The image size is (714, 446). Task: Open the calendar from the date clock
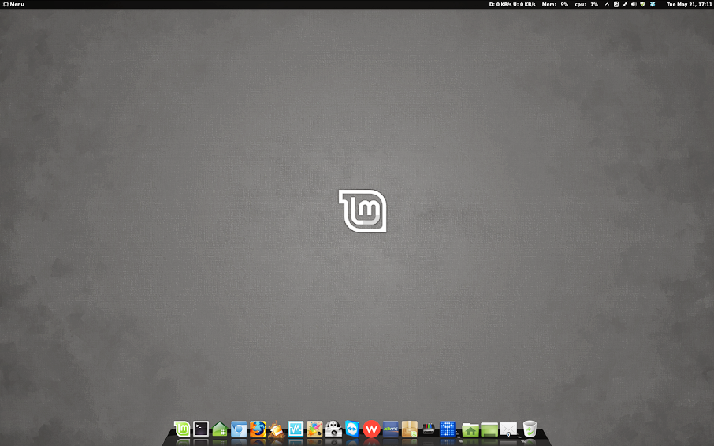pyautogui.click(x=689, y=4)
